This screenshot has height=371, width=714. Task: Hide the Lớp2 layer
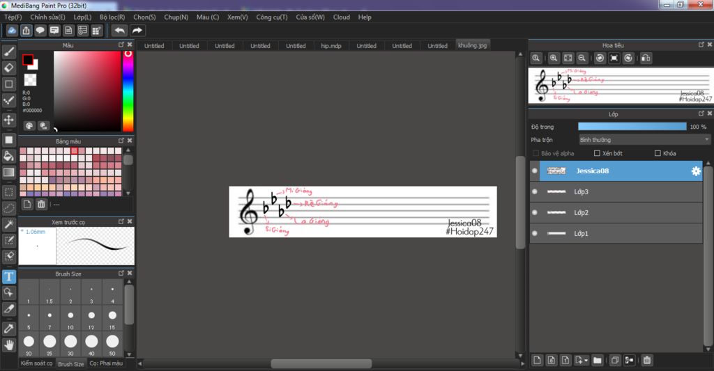click(535, 212)
